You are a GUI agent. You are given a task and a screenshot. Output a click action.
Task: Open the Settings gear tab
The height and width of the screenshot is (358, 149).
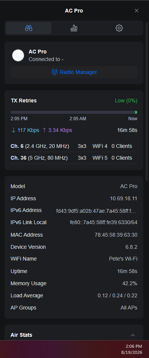coord(119,28)
